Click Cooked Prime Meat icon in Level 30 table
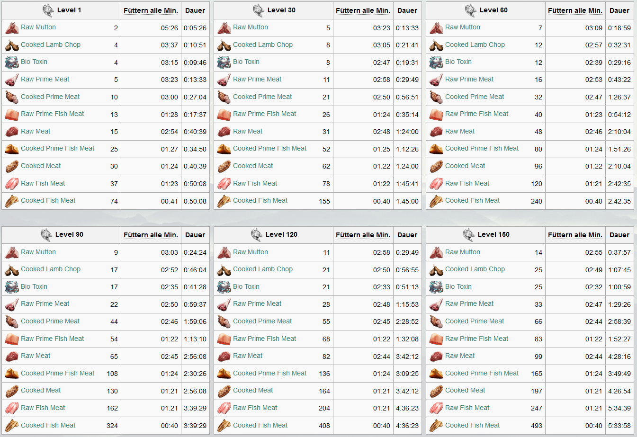This screenshot has height=437, width=637. click(224, 97)
